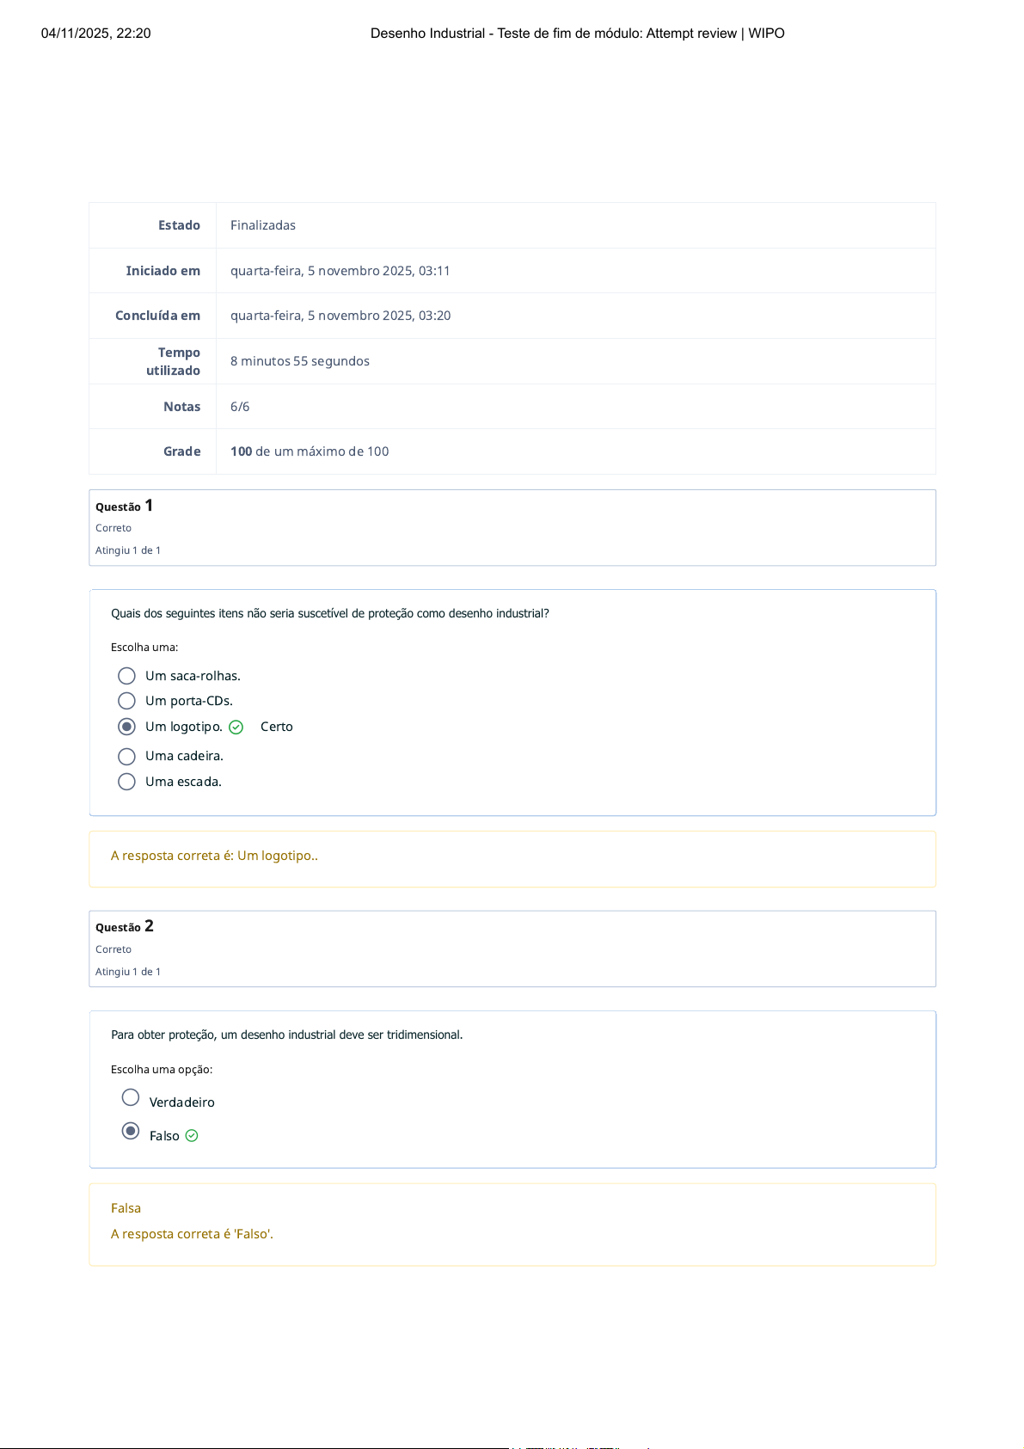
Task: Click the grade 100 de um máximo text
Action: point(310,451)
